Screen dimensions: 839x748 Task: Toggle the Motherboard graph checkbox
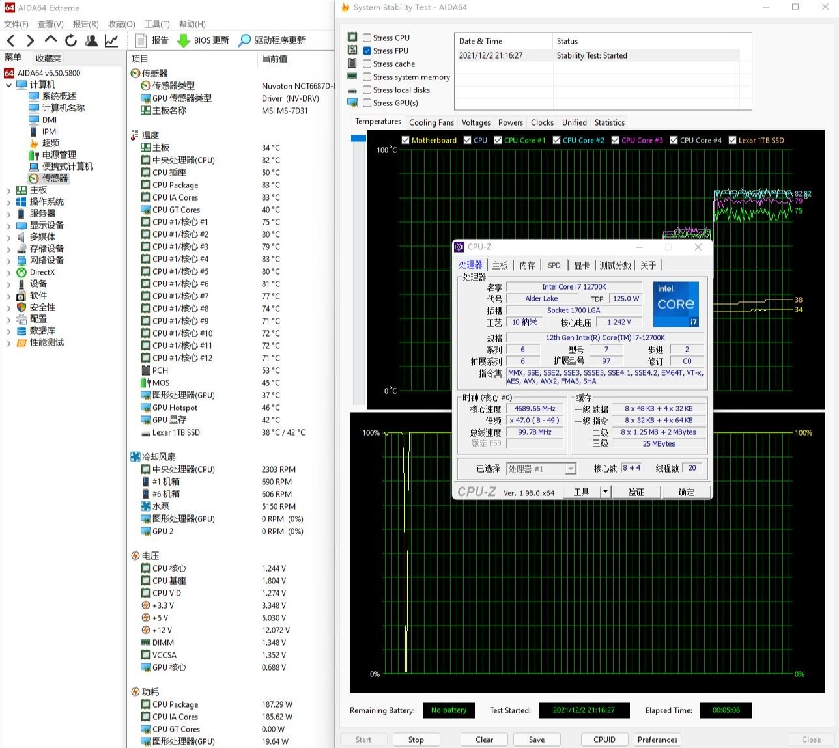(405, 140)
